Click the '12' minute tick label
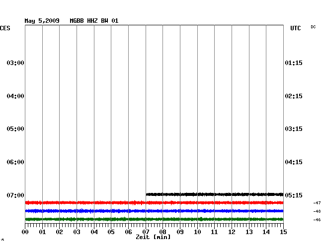The image size is (323, 245). pyautogui.click(x=232, y=232)
